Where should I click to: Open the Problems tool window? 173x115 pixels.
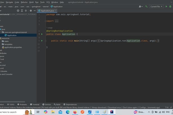click(22, 104)
